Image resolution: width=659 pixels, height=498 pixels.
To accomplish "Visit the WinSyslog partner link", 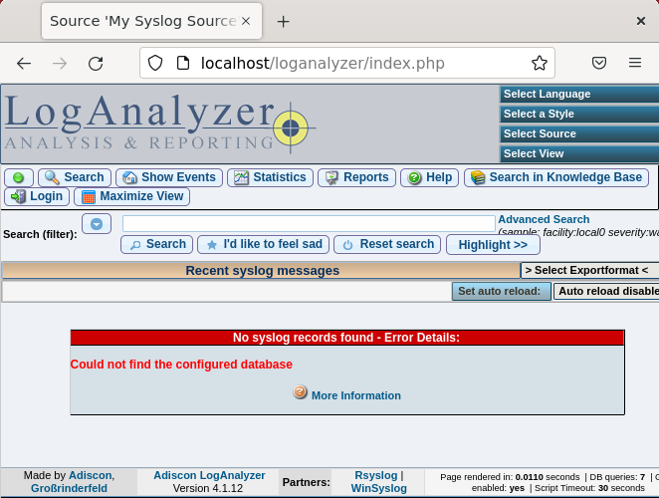I will point(379,488).
